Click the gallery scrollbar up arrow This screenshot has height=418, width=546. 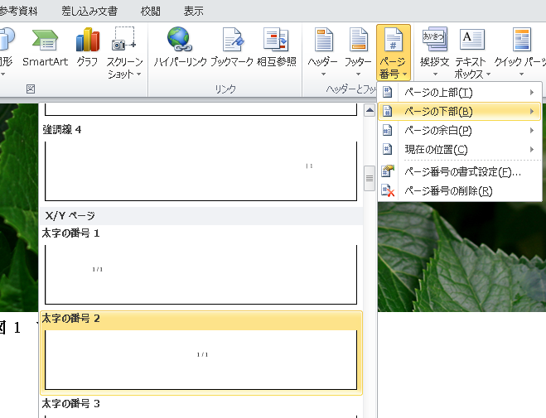[x=370, y=111]
